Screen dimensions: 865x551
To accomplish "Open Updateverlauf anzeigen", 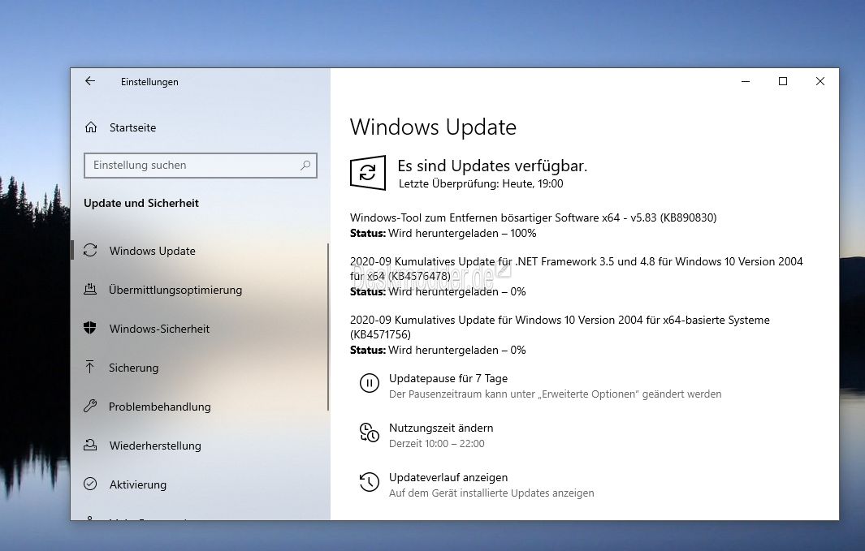I will pyautogui.click(x=448, y=478).
